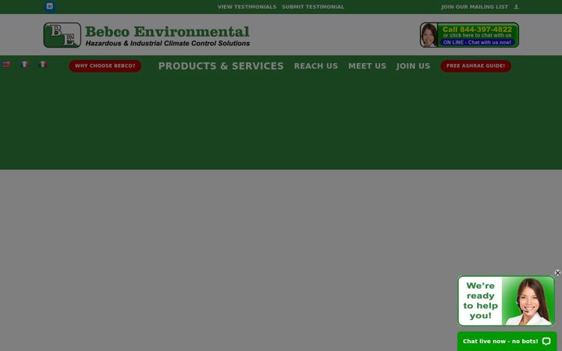Switch language with the US flag
The image size is (562, 351).
point(6,65)
